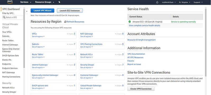This screenshot has width=211, height=95.
Task: Expand See all regions under Security Groups
Action: pos(87,68)
